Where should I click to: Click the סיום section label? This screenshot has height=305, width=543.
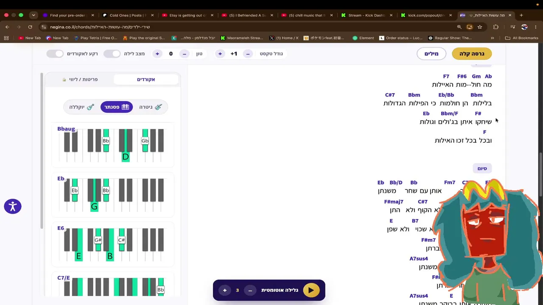pyautogui.click(x=482, y=169)
